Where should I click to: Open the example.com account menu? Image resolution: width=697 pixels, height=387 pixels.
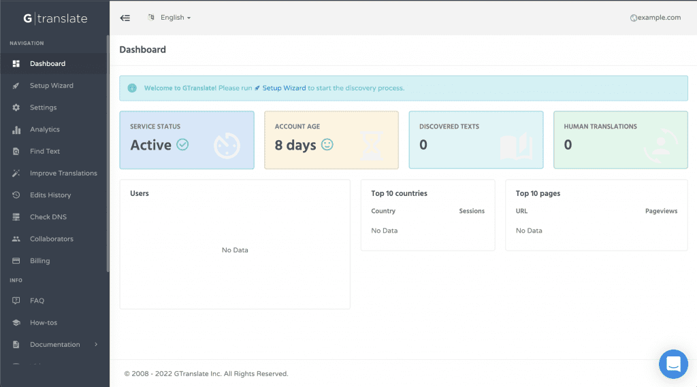pos(655,17)
